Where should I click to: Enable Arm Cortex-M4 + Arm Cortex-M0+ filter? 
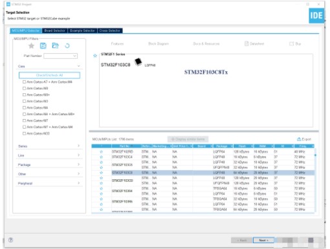(24, 114)
